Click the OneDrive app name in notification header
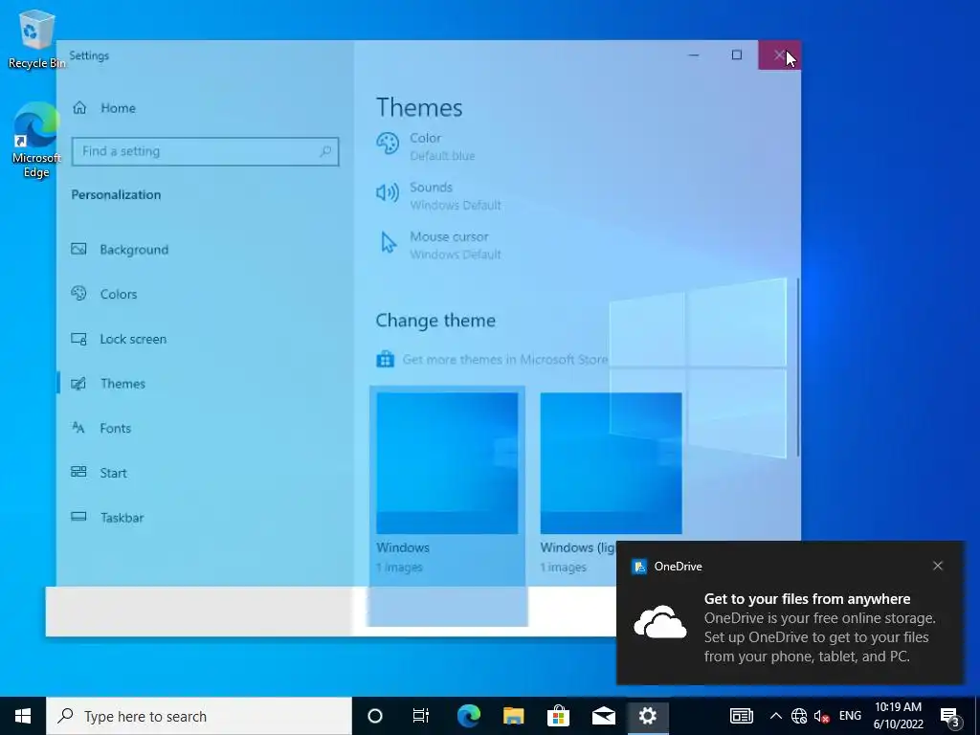 click(679, 567)
